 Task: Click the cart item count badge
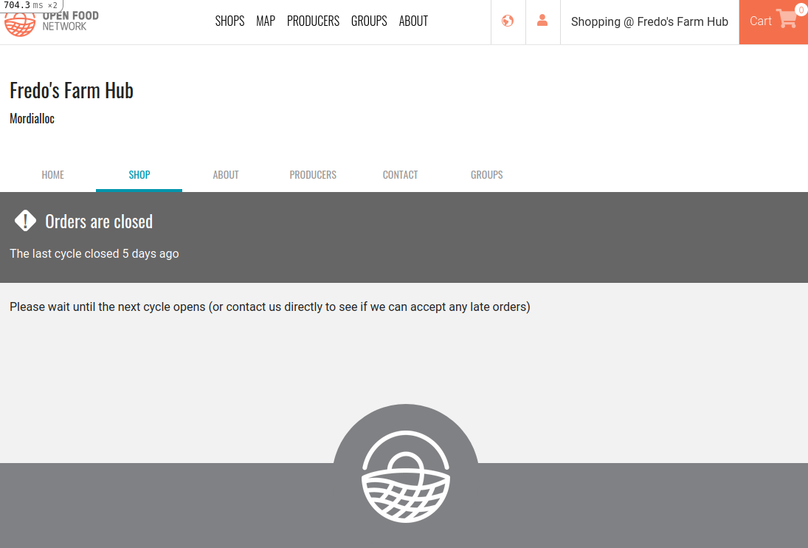point(801,10)
